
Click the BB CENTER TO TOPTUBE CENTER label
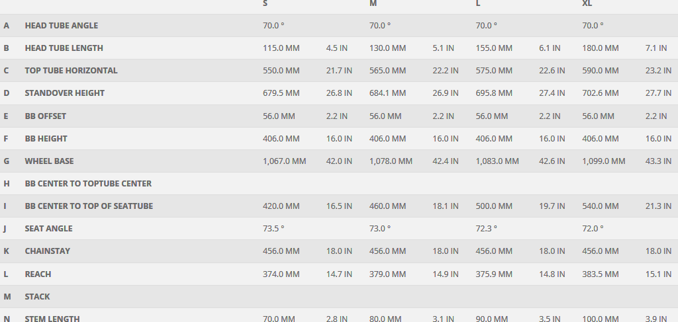click(x=88, y=184)
